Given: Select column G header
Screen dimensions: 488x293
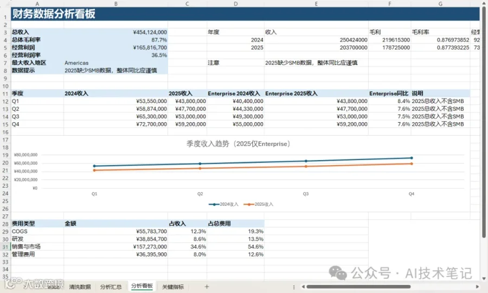Looking at the screenshot, I should [x=440, y=4].
